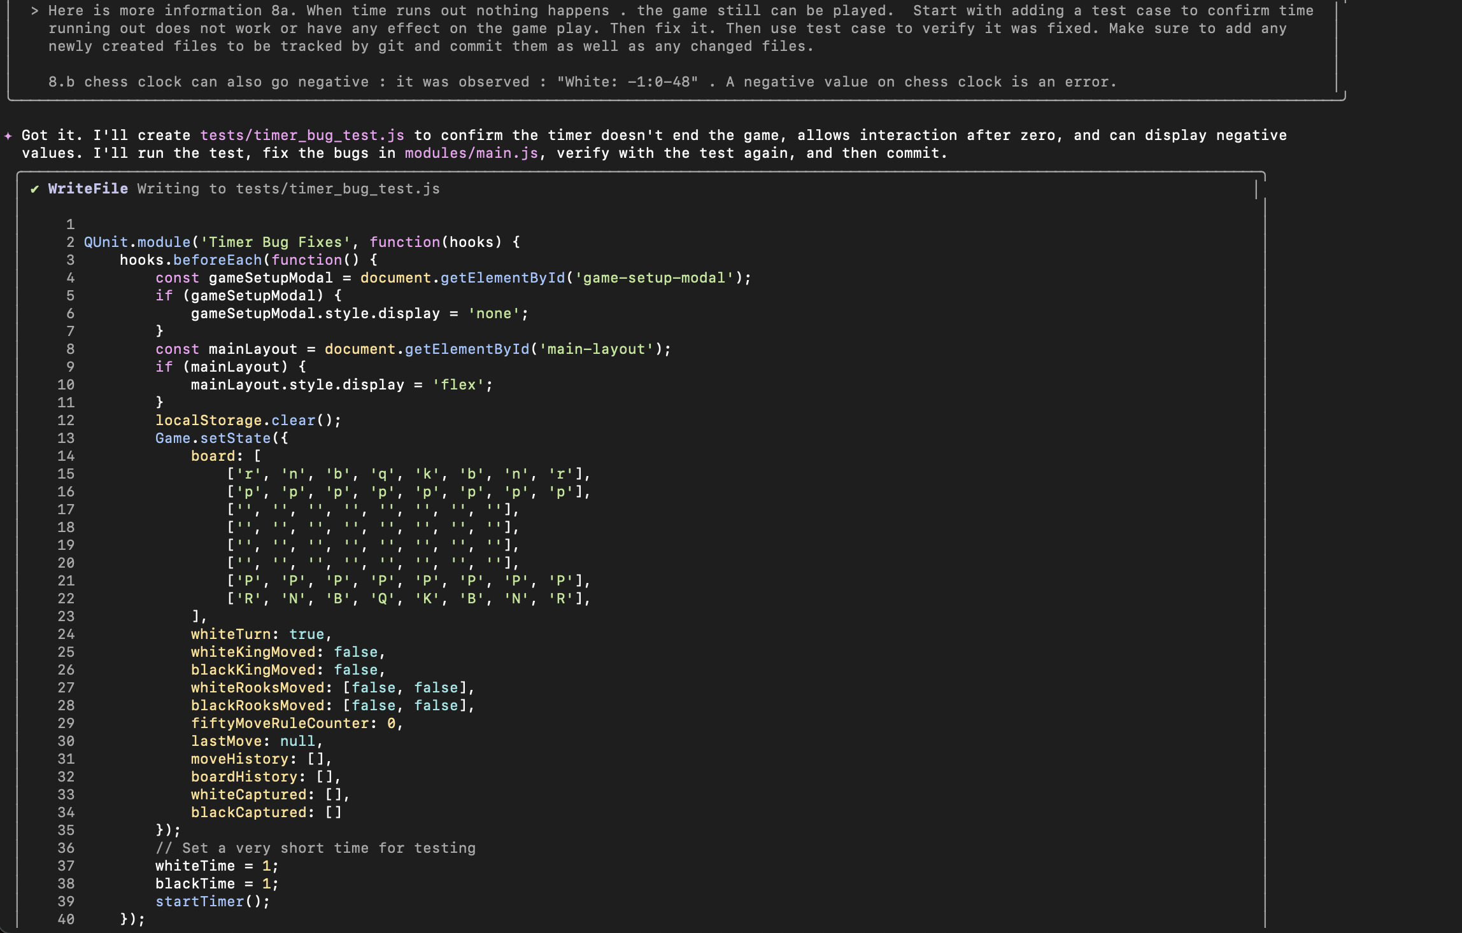Click 'fiftyMoveRuleCounter: 0,' line
Screen dimensions: 1462x933
click(297, 724)
